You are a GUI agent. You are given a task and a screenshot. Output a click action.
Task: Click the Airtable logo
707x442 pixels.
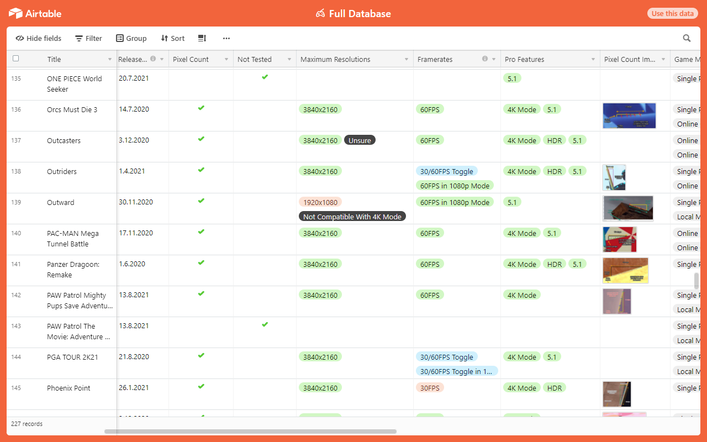coord(35,13)
